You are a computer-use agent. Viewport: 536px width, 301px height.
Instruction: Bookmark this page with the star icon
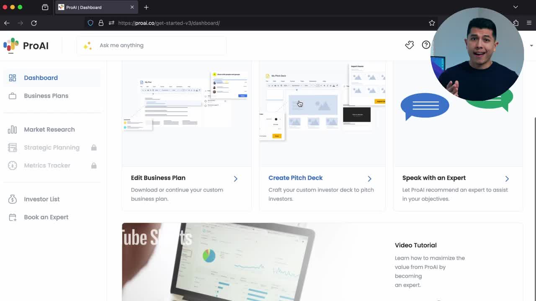[x=432, y=23]
